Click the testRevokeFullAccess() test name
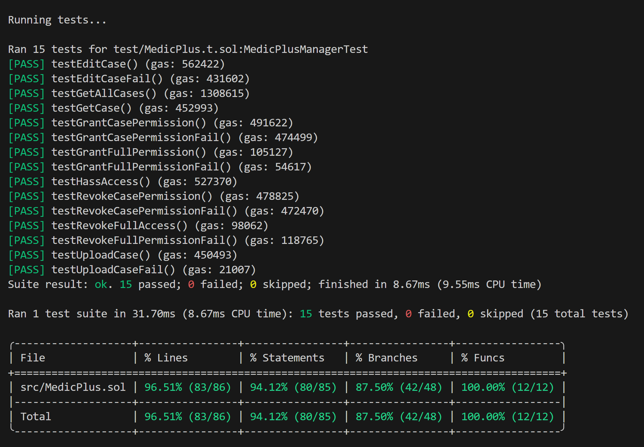Viewport: 644px width, 447px height. (x=119, y=226)
